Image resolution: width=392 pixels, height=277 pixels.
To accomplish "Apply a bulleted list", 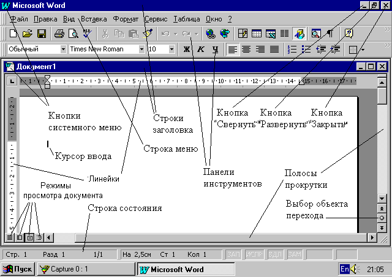I will (x=306, y=49).
